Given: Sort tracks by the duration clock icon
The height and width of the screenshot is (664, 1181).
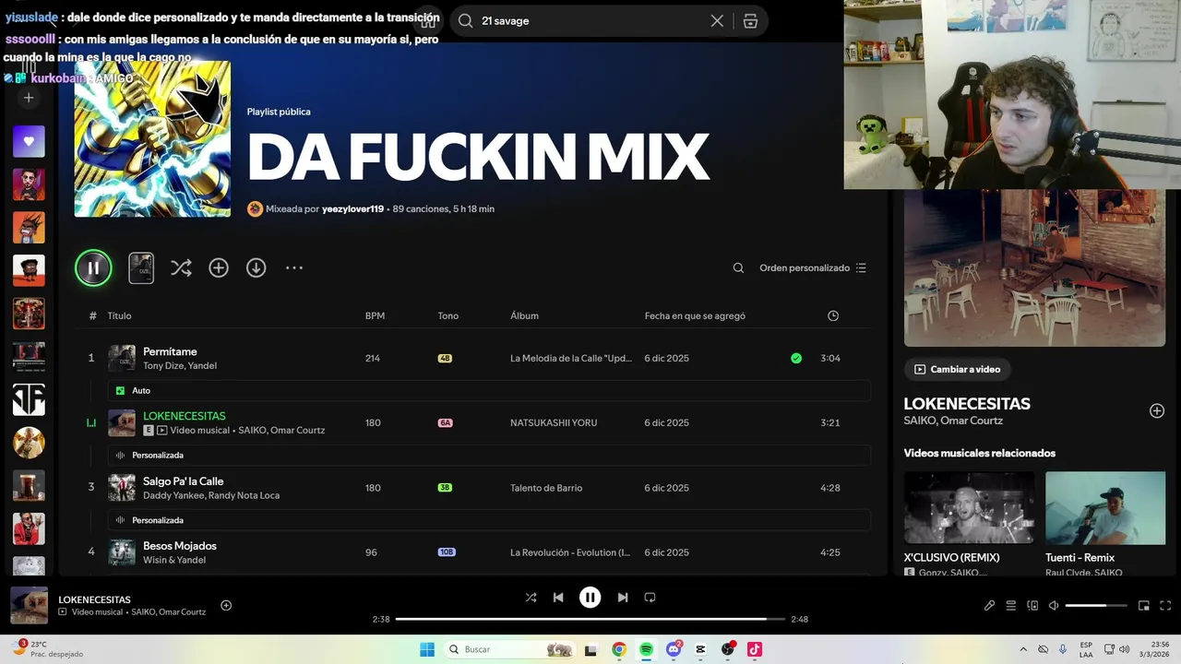Looking at the screenshot, I should click(x=833, y=316).
